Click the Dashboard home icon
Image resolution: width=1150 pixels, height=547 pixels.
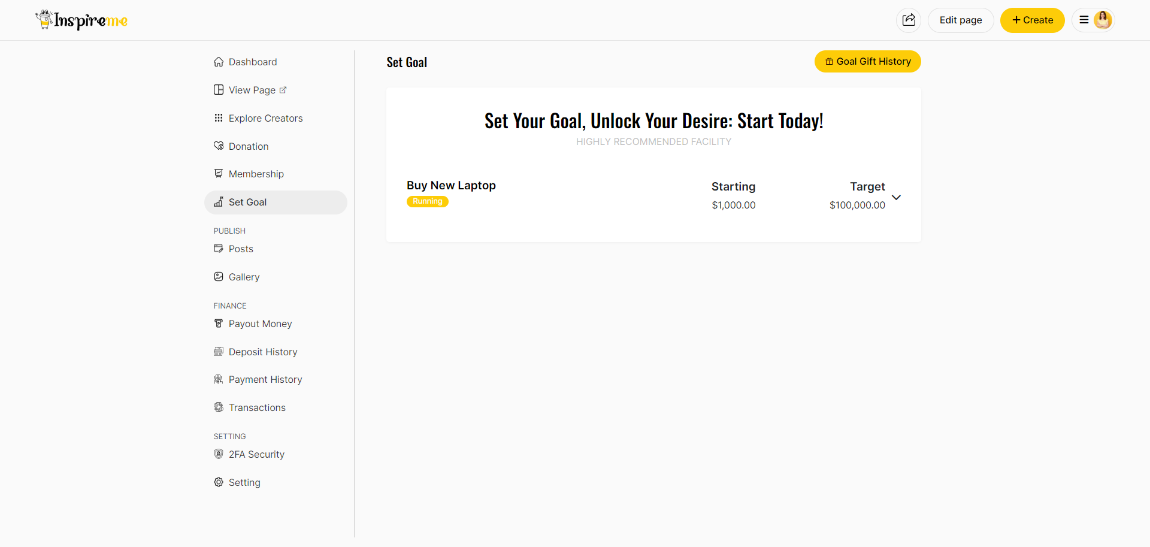(x=219, y=62)
